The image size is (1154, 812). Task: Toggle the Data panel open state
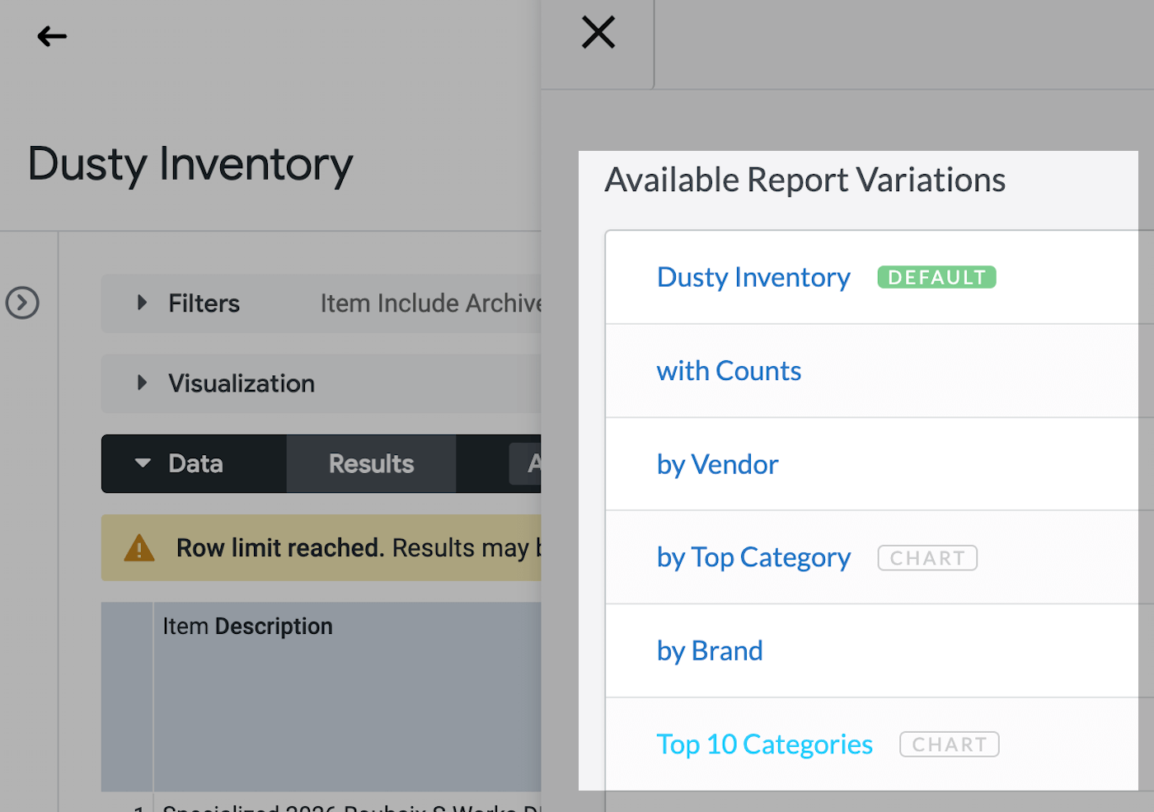pos(194,463)
